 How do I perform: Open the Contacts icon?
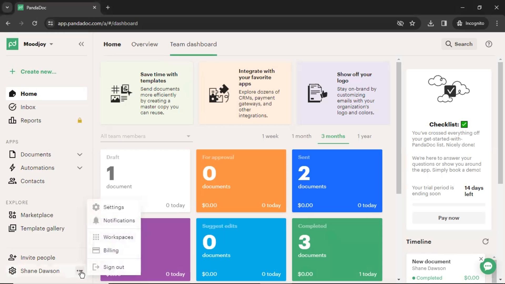[x=12, y=181]
